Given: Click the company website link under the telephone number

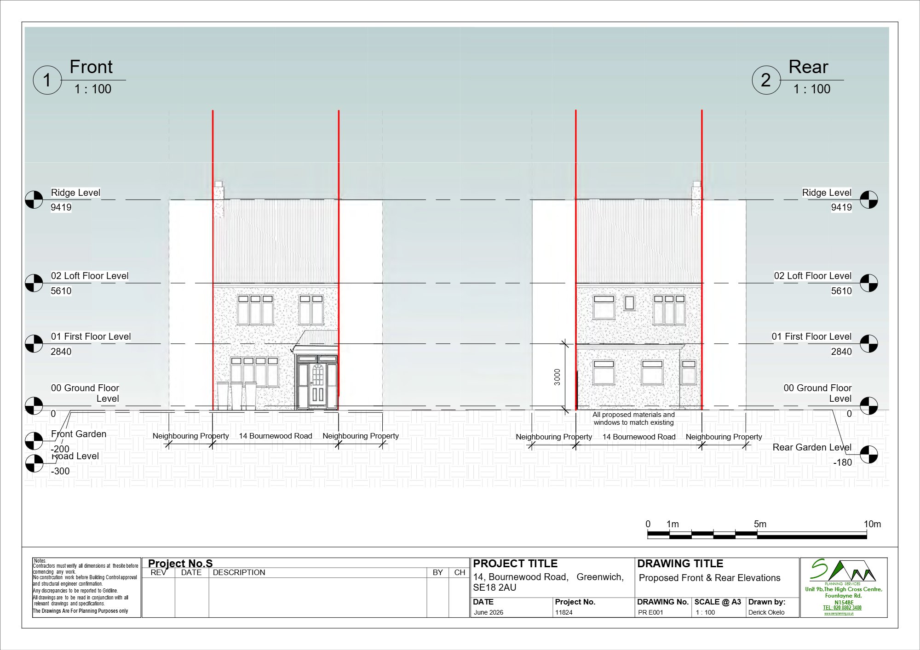Looking at the screenshot, I should pos(839,614).
